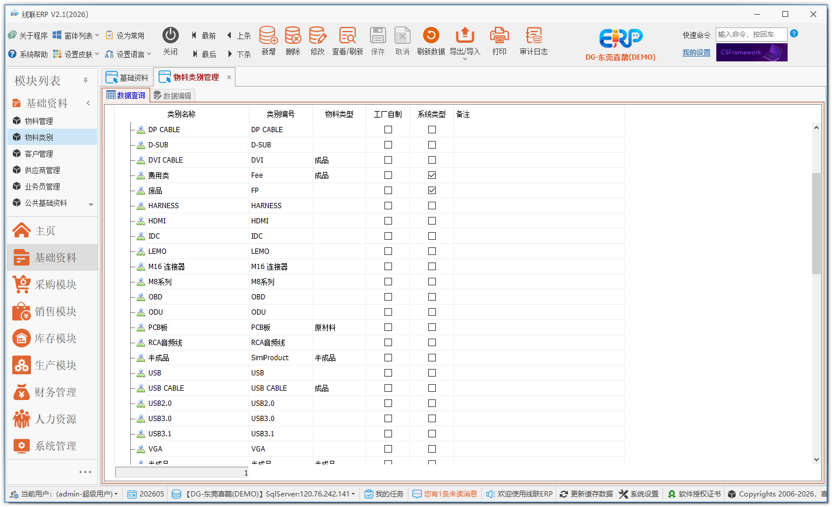Open current user admin dropdown

click(x=64, y=494)
